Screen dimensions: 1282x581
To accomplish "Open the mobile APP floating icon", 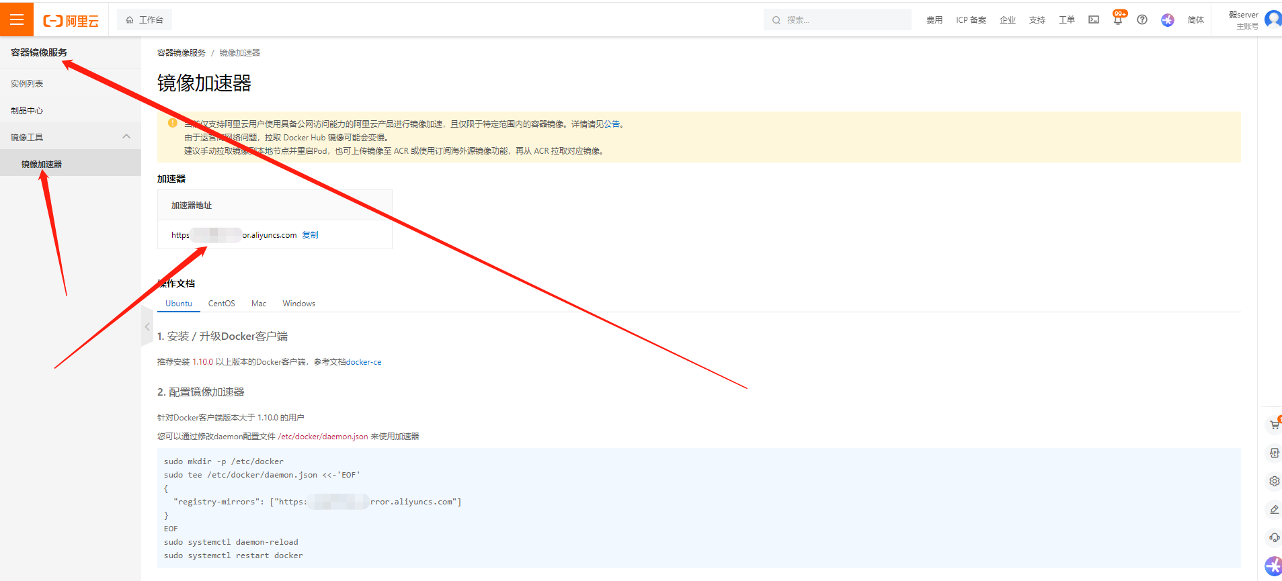I will coord(1275,453).
